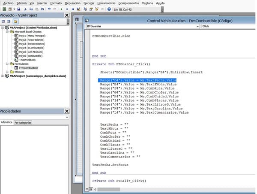Click the Find binoculars icon
This screenshot has width=257, height=194.
42,9
